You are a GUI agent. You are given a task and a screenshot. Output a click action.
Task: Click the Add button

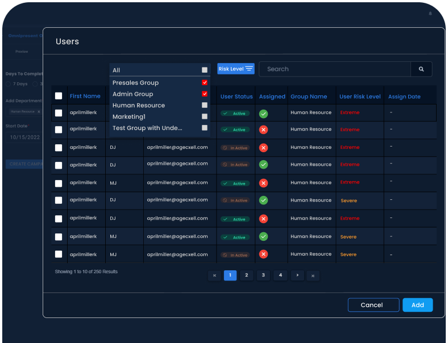pyautogui.click(x=417, y=305)
